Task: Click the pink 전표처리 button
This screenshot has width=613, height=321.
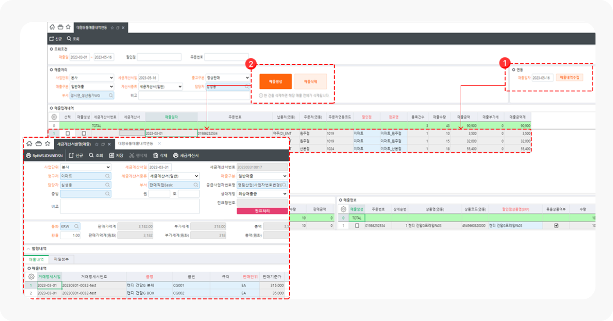Action: (x=262, y=211)
